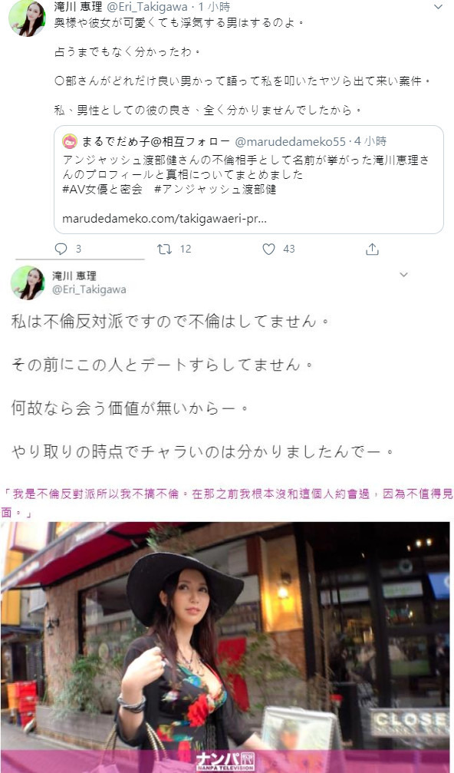The image size is (454, 773).
Task: Expand the second tweet's chevron menu
Action: (404, 275)
